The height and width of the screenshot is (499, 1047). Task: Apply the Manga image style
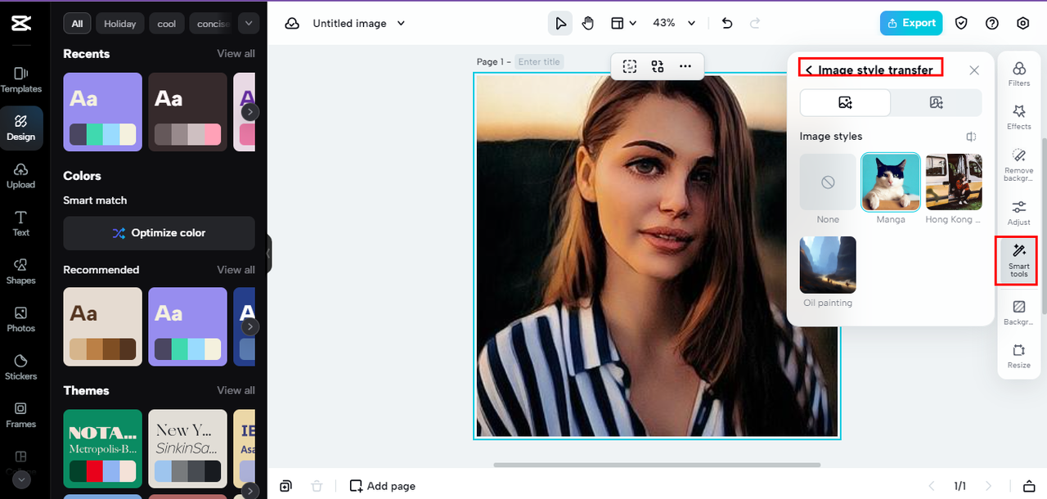[891, 182]
